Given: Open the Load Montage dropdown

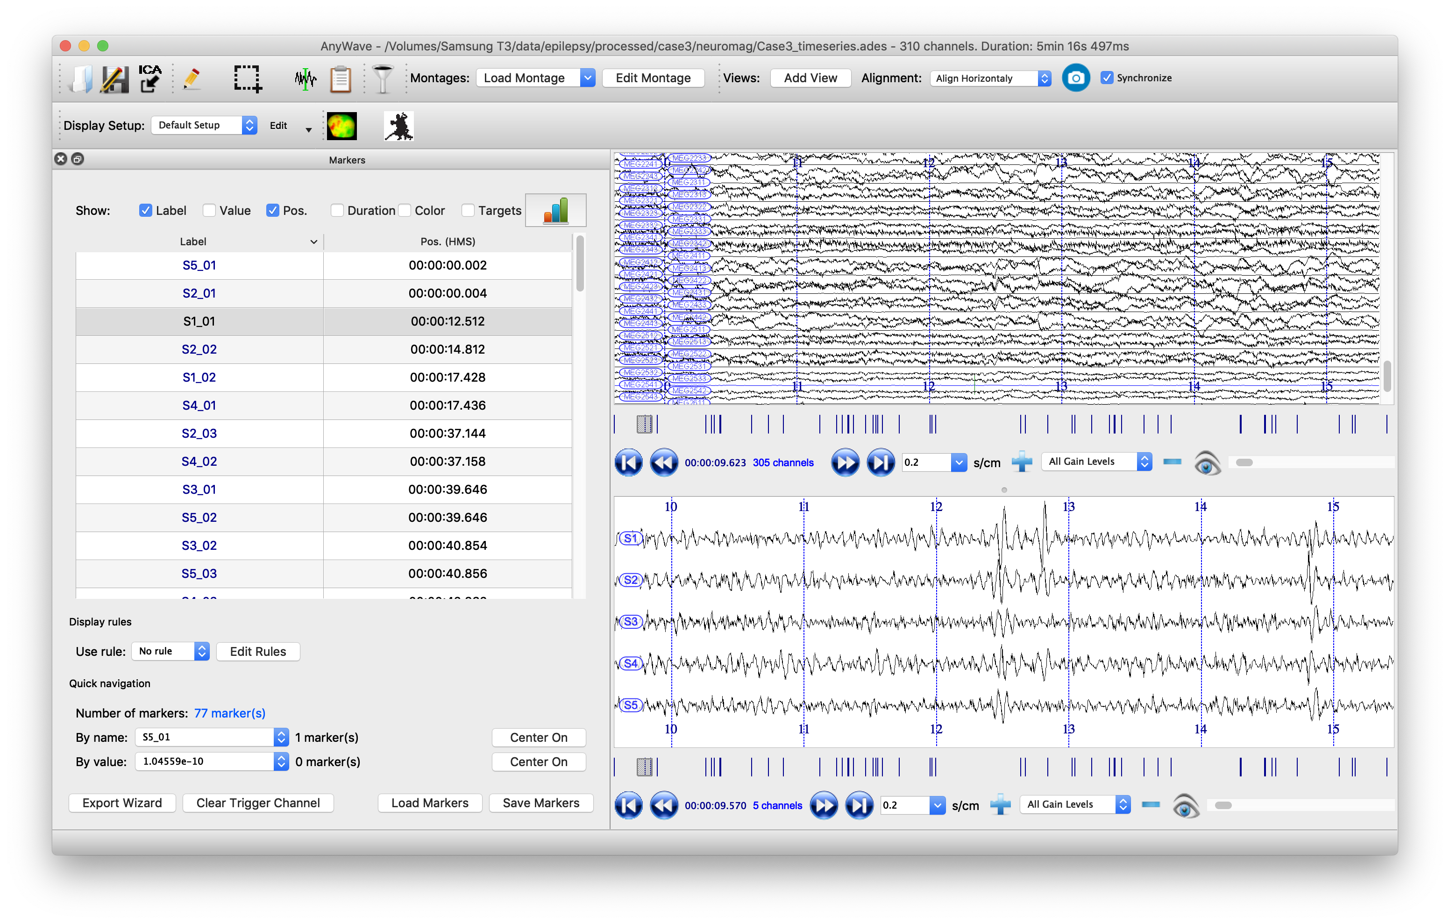Looking at the screenshot, I should (535, 78).
